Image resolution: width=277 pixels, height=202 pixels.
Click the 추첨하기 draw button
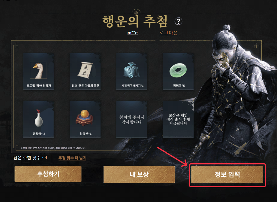click(x=48, y=174)
